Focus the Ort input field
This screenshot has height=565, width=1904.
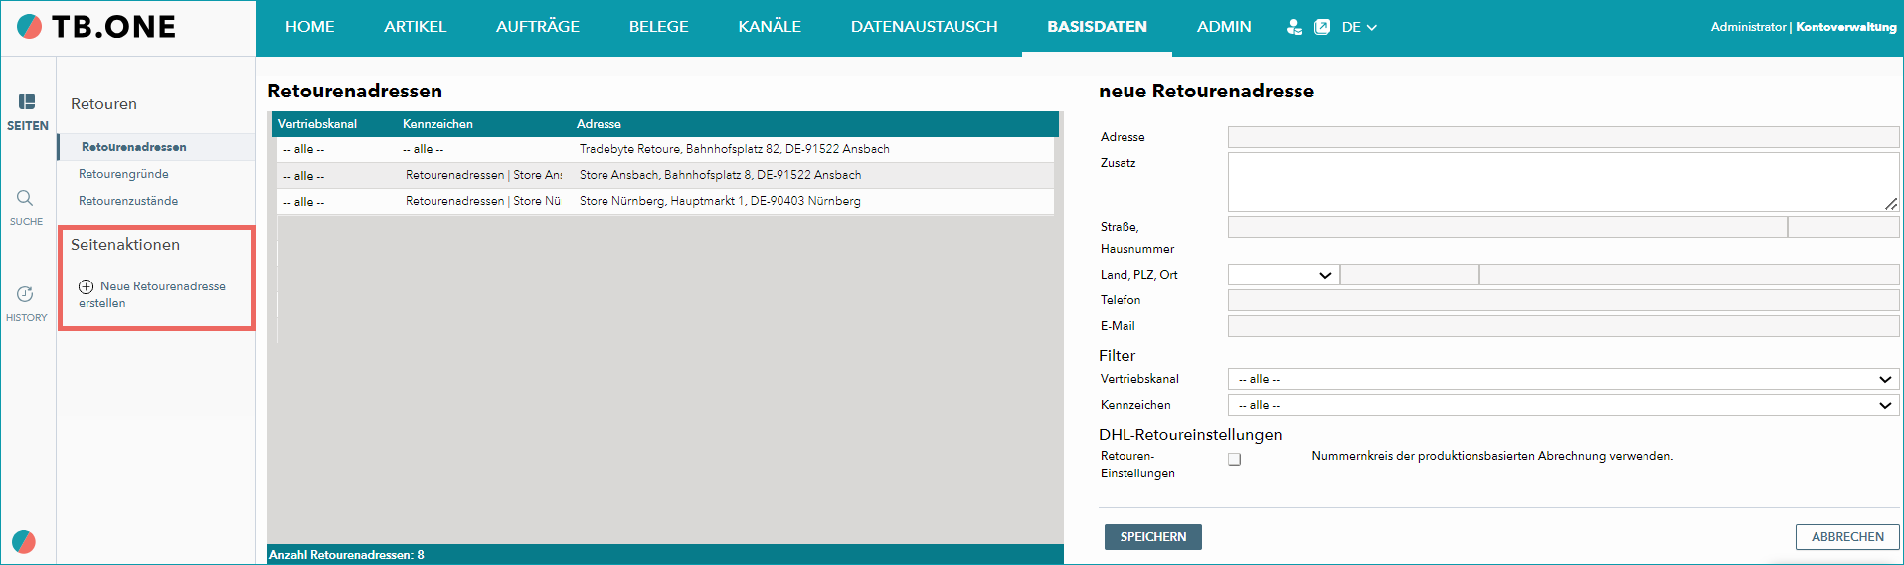tap(1689, 275)
